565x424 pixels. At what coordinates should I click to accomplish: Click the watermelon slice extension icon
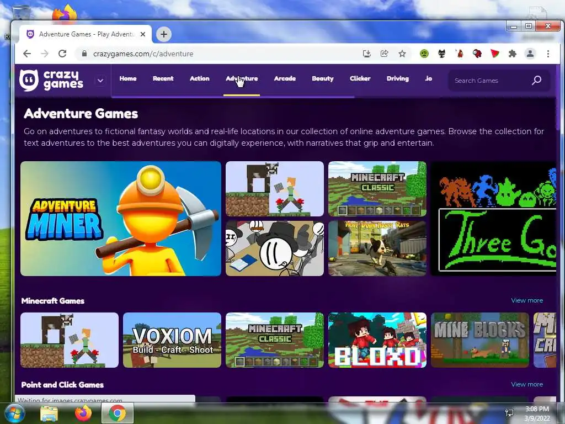click(495, 54)
